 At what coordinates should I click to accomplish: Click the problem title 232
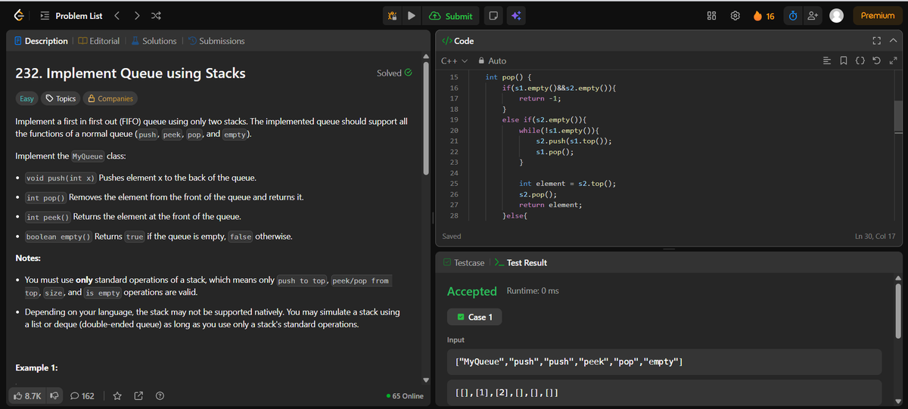(130, 73)
